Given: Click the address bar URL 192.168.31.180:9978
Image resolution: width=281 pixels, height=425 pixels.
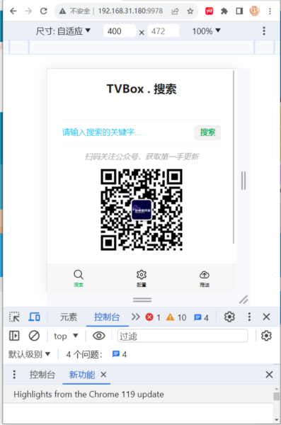Looking at the screenshot, I should (x=130, y=11).
